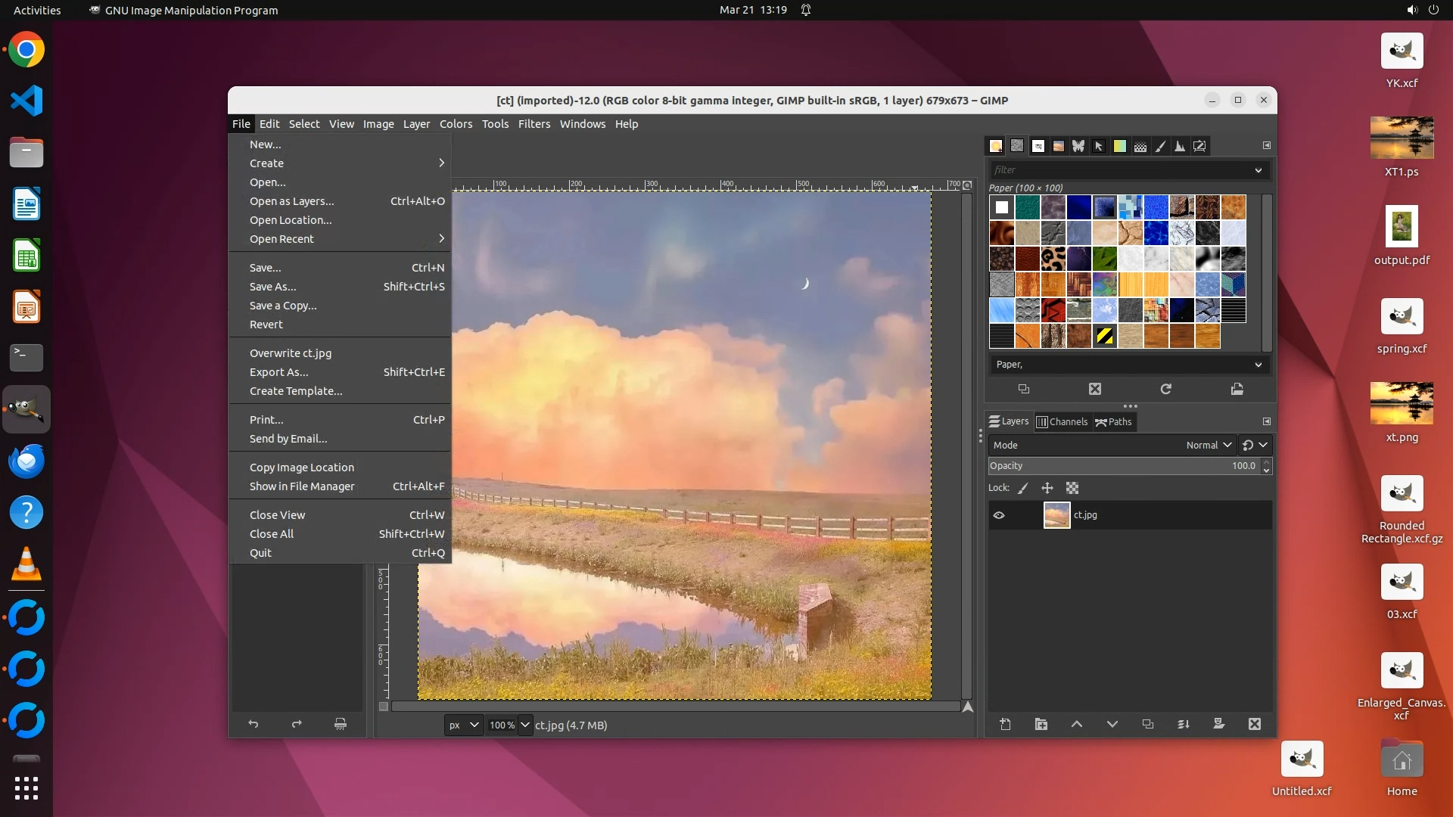Viewport: 1453px width, 817px height.
Task: Open the layer Mode Normal dropdown
Action: coord(1209,445)
